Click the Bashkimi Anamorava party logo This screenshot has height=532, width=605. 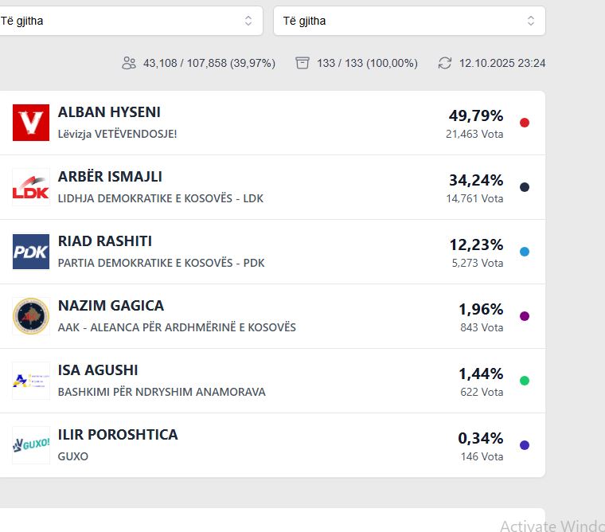(x=31, y=381)
